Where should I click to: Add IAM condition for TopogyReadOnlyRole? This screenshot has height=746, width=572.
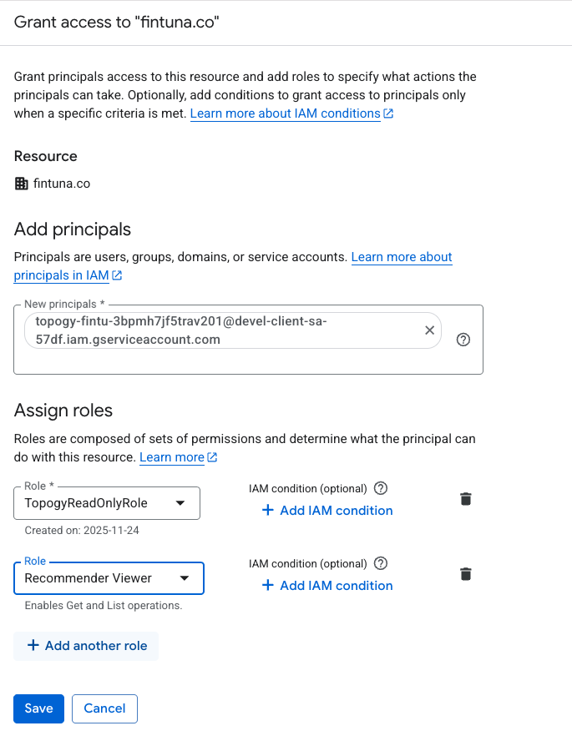327,511
